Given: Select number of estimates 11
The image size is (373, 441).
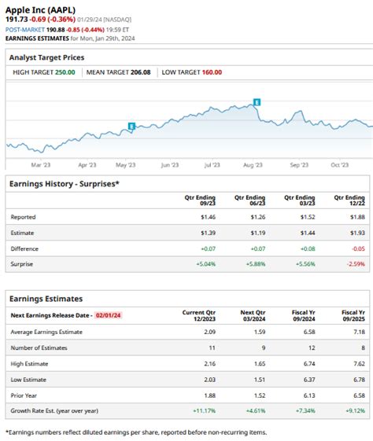Looking at the screenshot, I should coord(212,347).
